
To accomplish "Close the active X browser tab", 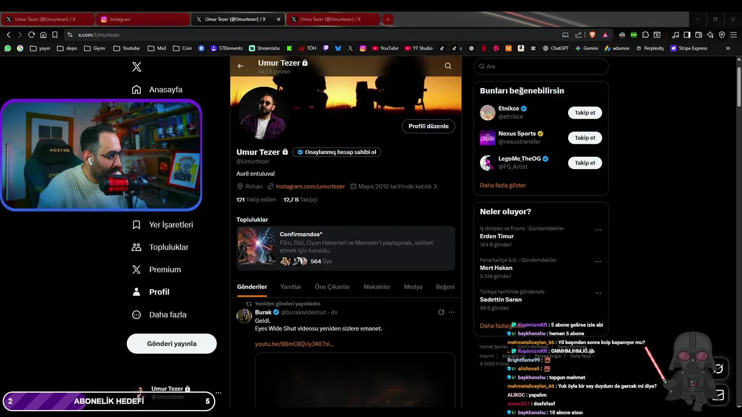I will click(x=278, y=19).
